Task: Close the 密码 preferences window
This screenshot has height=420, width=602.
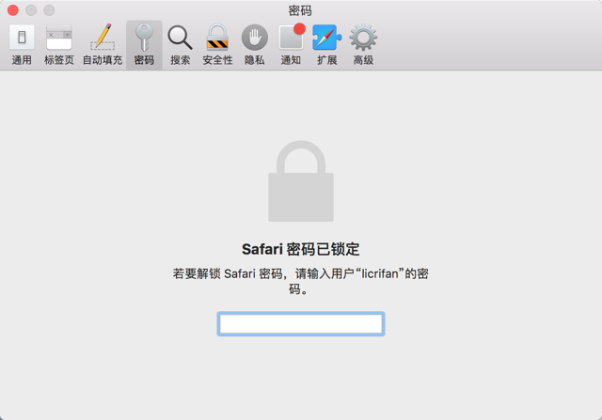Action: coord(13,10)
